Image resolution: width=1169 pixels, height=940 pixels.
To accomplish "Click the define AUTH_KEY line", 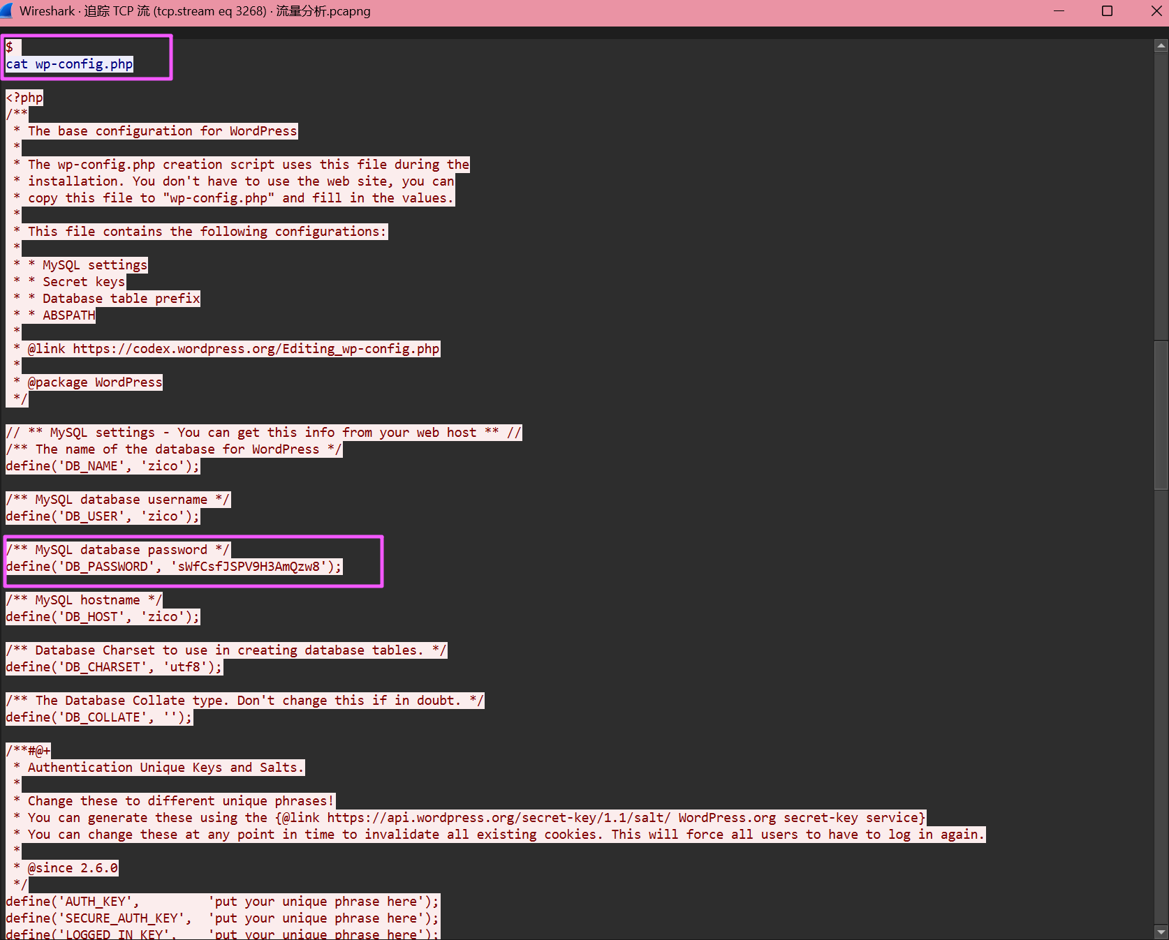I will click(x=223, y=902).
